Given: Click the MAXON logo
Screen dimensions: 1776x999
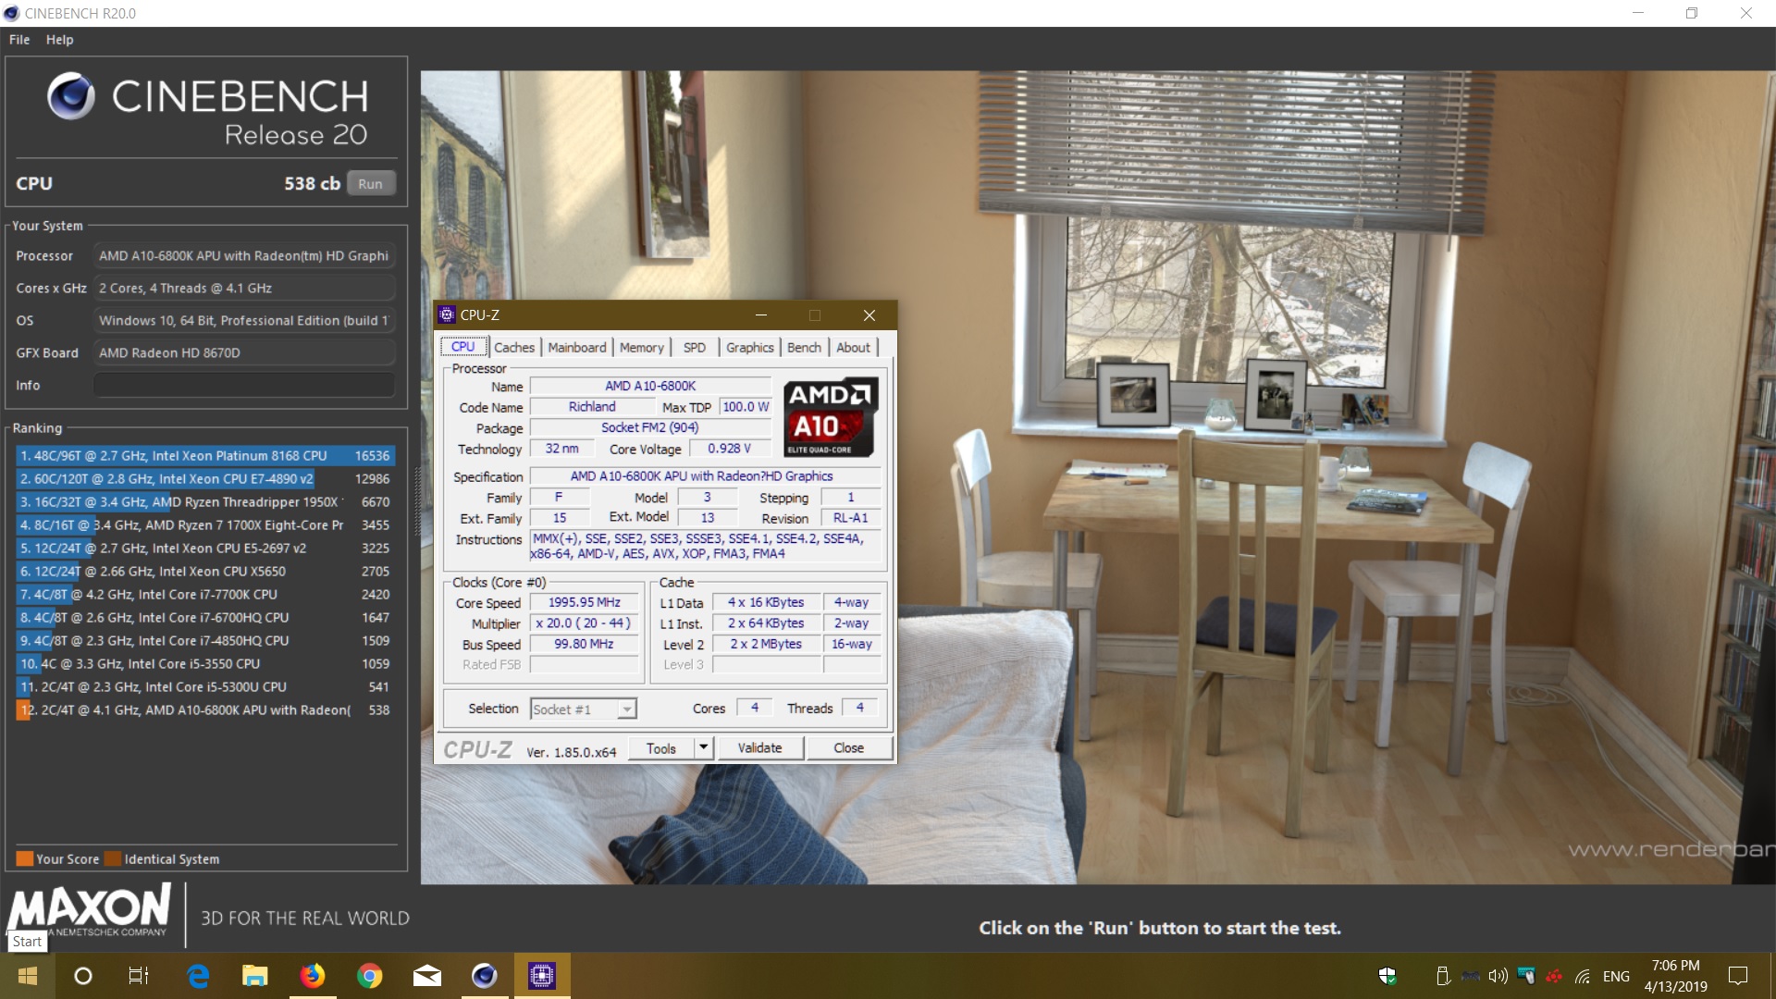Looking at the screenshot, I should tap(90, 909).
